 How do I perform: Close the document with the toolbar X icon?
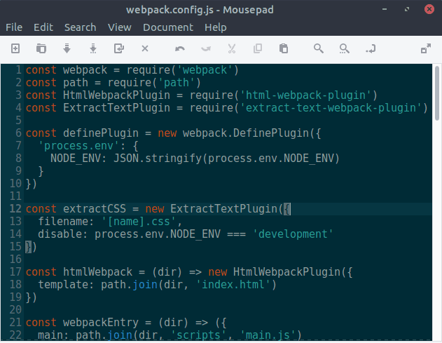(x=145, y=48)
